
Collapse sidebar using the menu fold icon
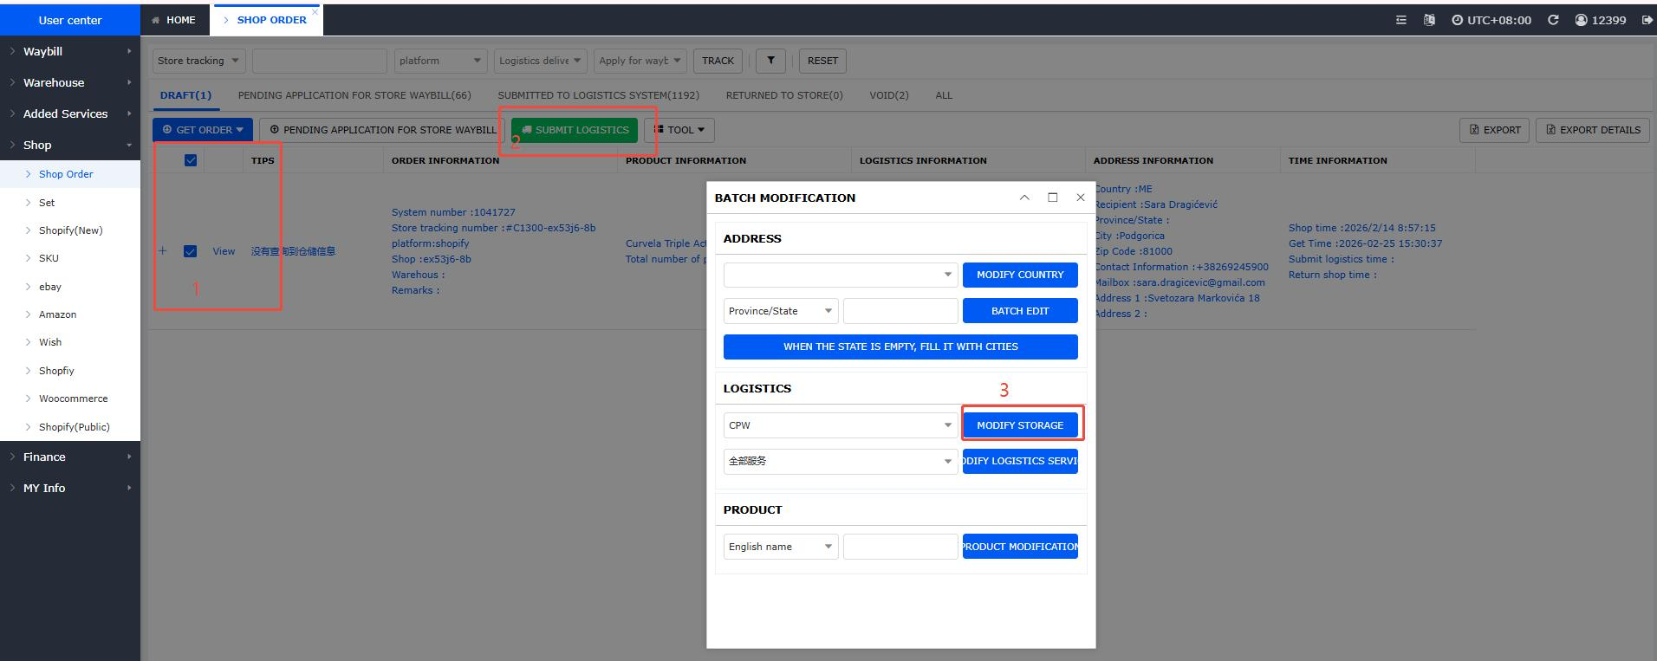pos(1400,20)
